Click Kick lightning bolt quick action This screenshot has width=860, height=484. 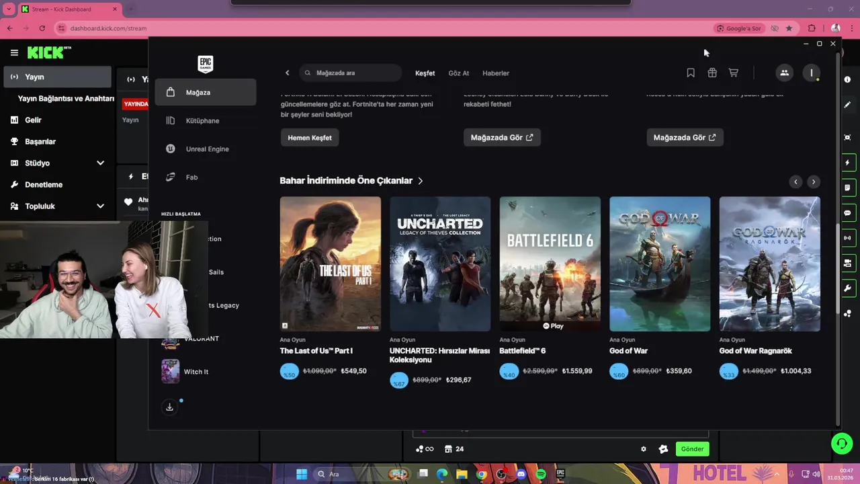point(847,163)
